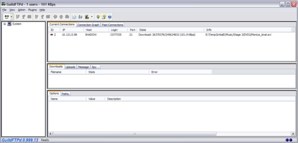This screenshot has width=298, height=143.
Task: Switch to the Current Connections tab
Action: (62, 24)
